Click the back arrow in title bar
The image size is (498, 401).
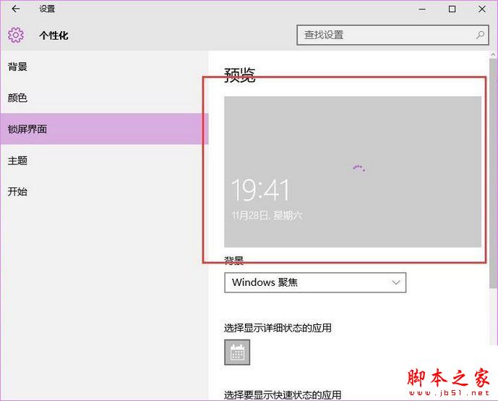pyautogui.click(x=16, y=9)
